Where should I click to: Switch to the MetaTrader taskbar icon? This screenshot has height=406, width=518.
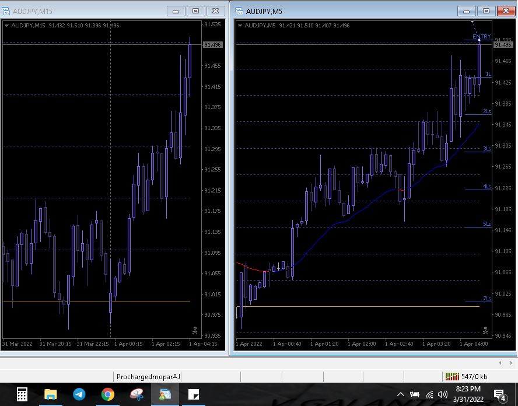(165, 394)
